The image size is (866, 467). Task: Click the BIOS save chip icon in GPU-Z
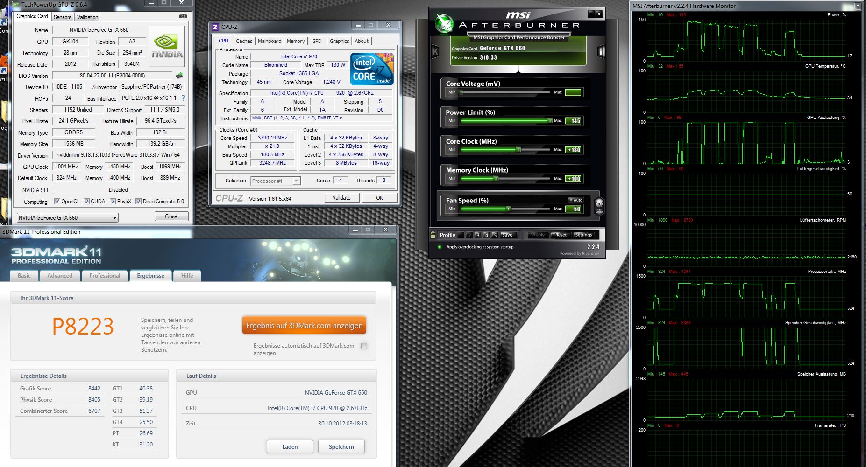tap(179, 75)
